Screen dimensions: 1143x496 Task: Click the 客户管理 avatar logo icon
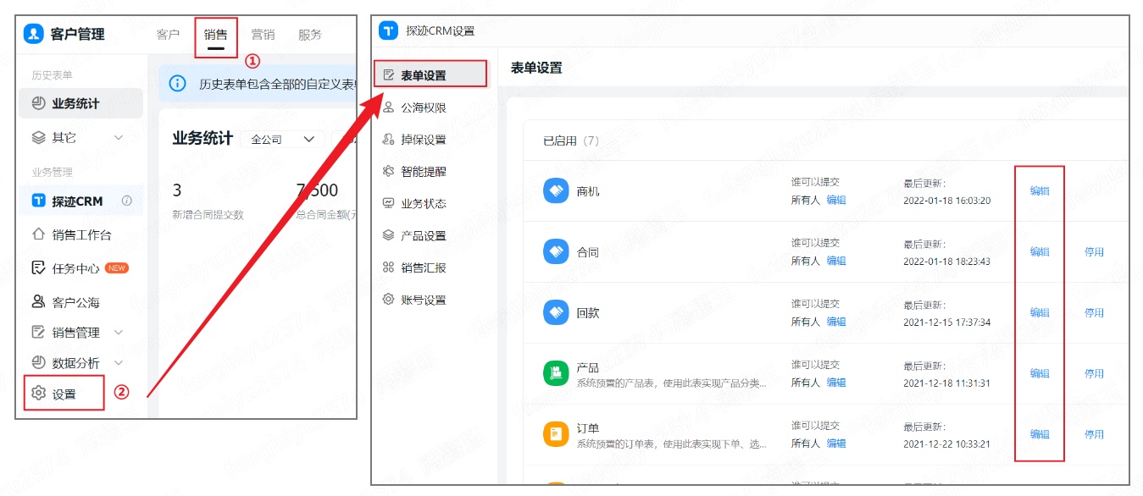(x=34, y=34)
